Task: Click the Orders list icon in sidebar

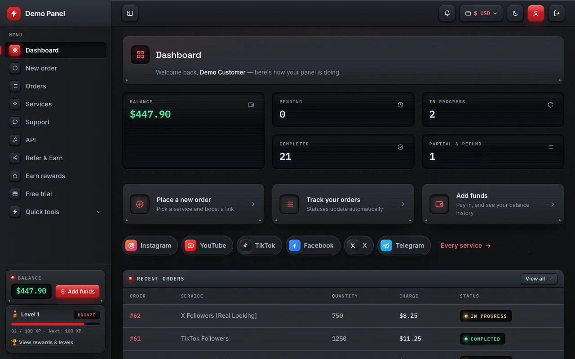Action: tap(15, 86)
